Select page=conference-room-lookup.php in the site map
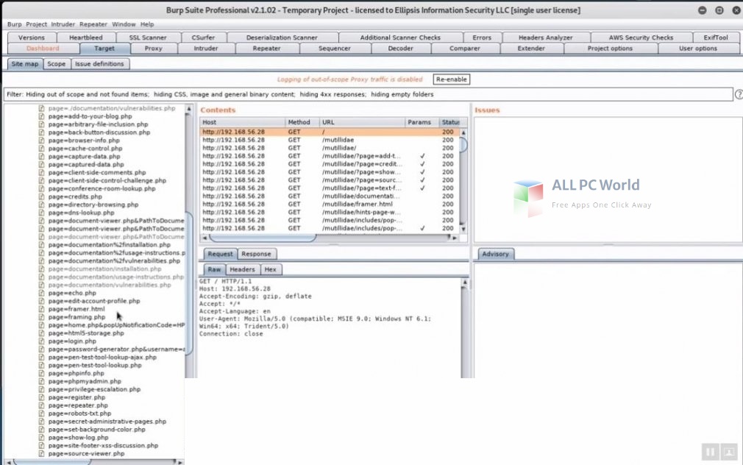Screen dimensions: 743x465 click(102, 188)
